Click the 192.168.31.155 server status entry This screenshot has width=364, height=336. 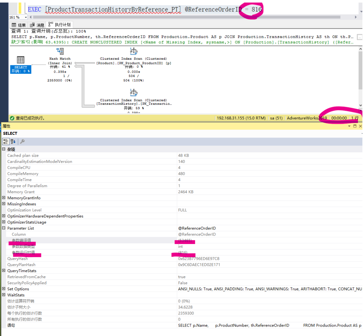241,118
